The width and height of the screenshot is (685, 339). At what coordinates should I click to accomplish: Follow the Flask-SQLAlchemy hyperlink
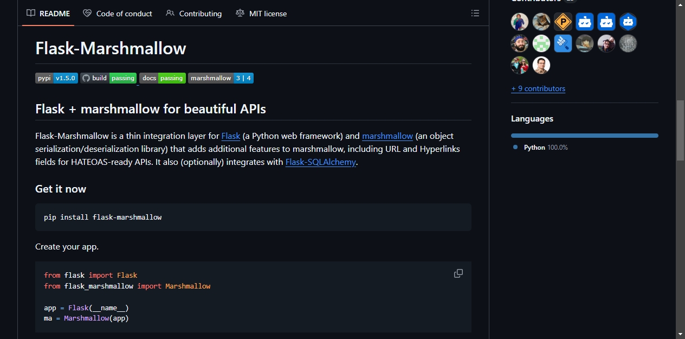[x=320, y=162]
